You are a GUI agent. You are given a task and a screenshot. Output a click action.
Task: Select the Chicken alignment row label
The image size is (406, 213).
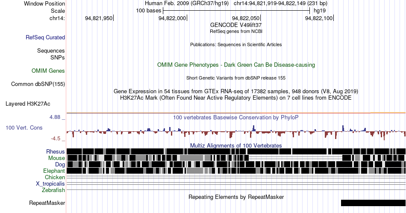click(55, 177)
